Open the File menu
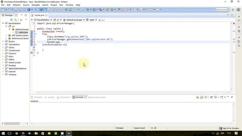This screenshot has height=136, width=242. tap(3, 5)
